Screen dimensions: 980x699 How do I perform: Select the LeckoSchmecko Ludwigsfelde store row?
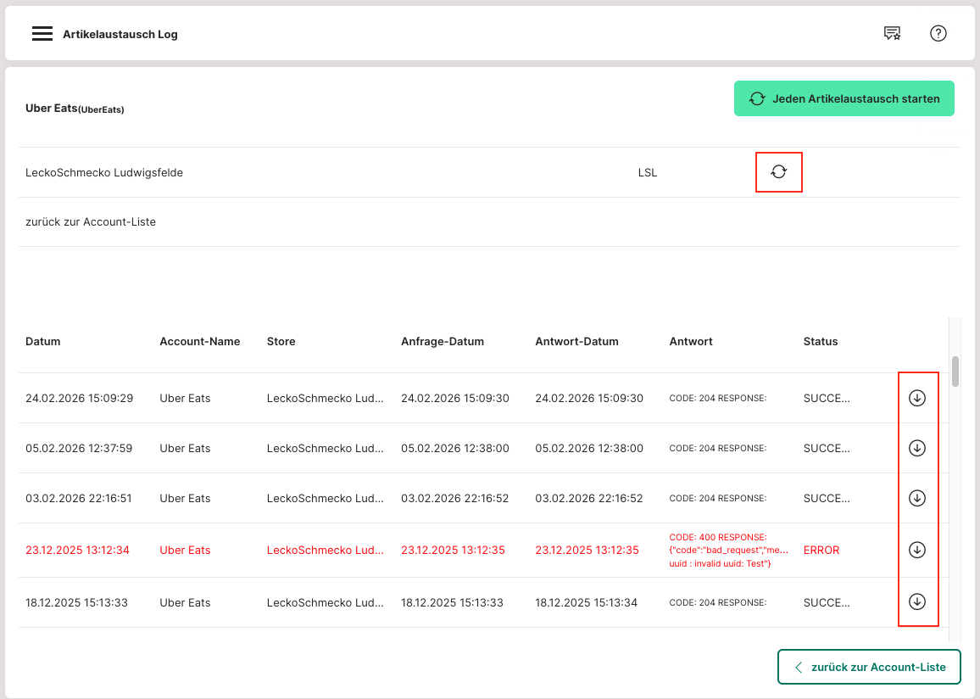[x=104, y=172]
